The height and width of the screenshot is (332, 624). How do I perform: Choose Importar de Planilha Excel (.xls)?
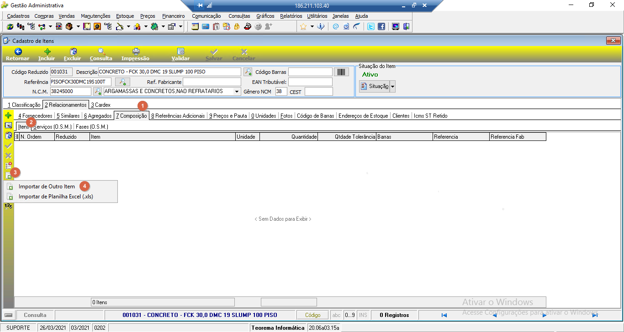56,197
